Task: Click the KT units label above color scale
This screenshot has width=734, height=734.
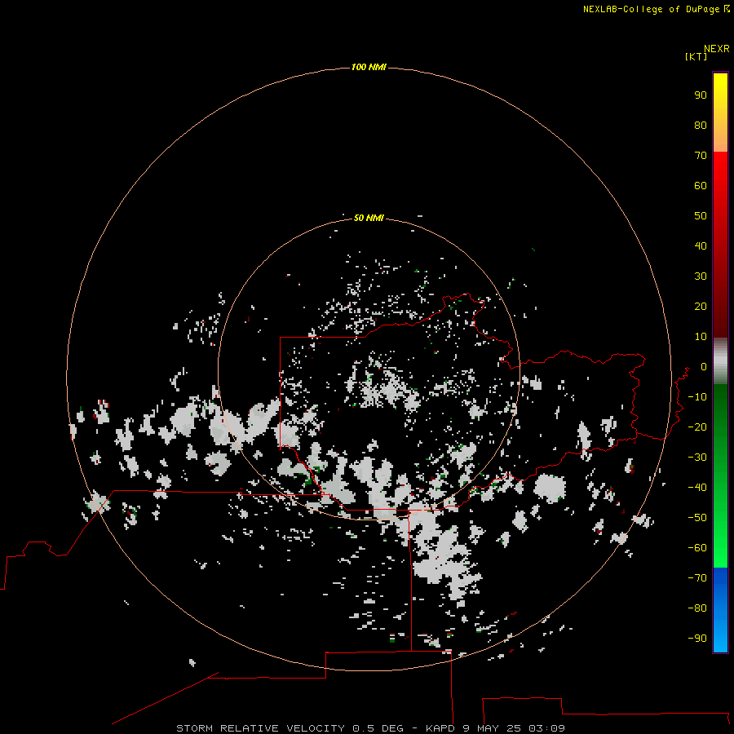Action: click(696, 56)
